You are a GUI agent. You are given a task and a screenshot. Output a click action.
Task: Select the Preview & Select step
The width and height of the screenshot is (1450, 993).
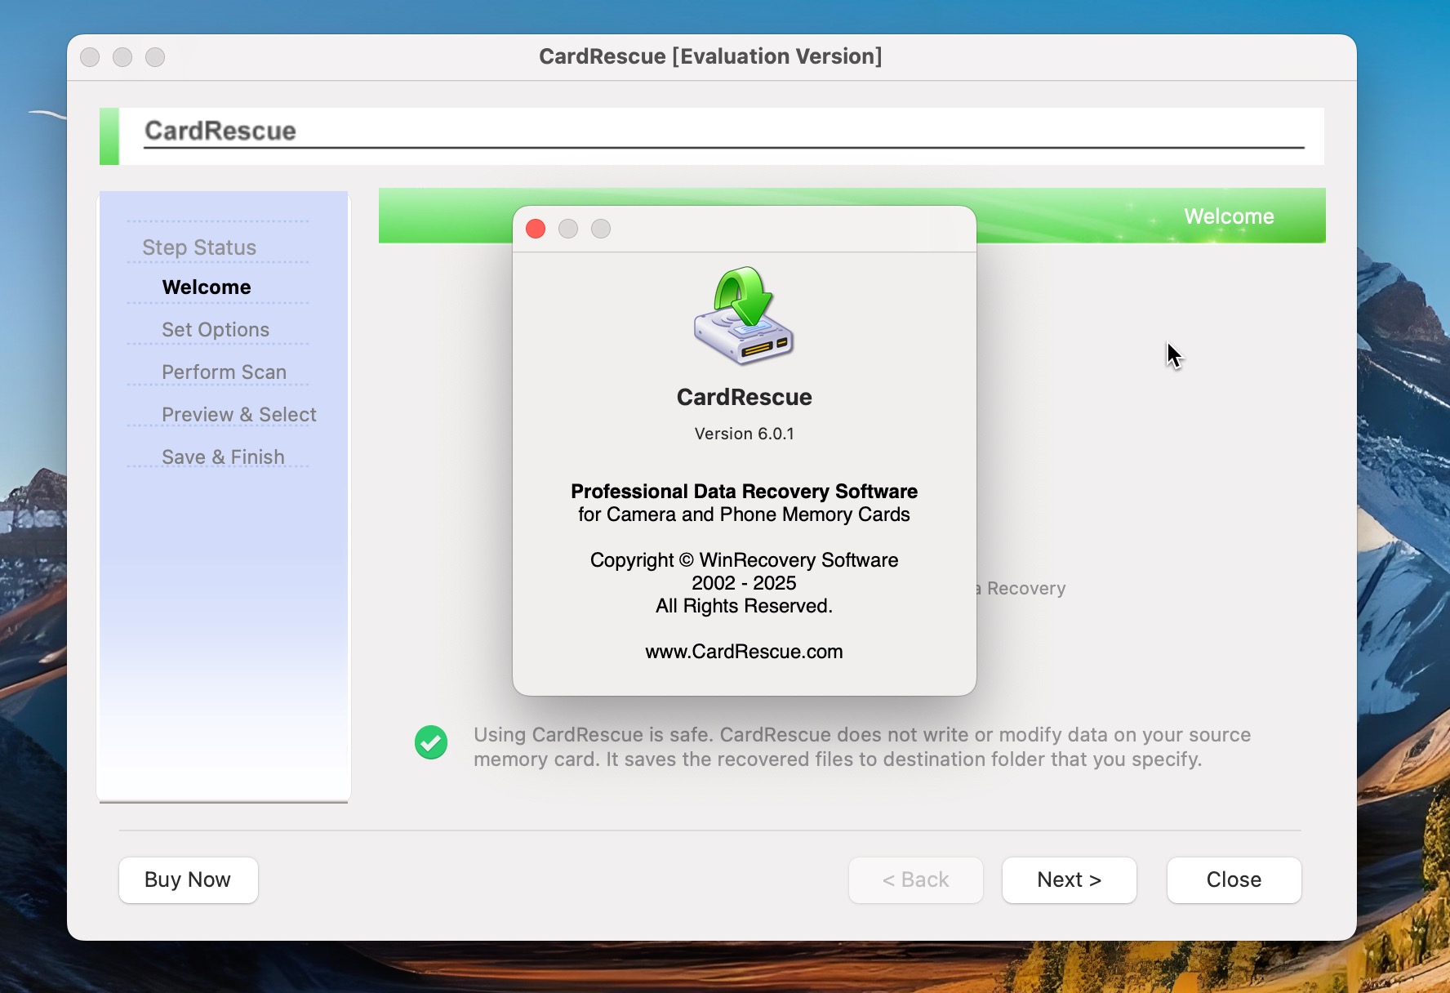coord(239,415)
